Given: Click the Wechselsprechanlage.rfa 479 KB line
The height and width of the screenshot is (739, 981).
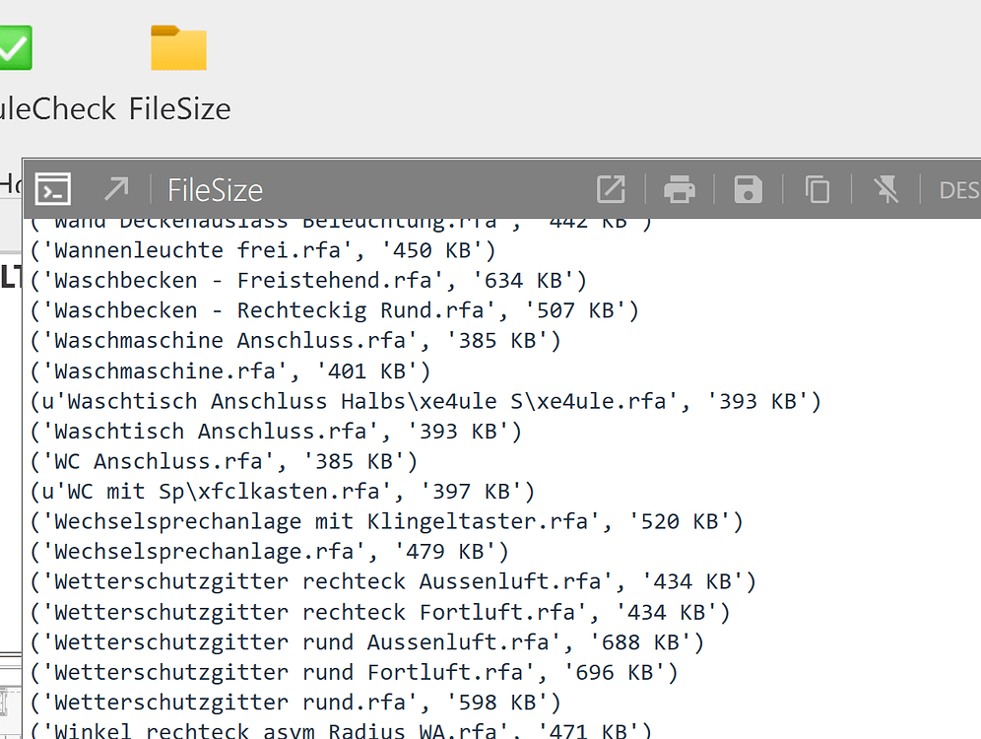Looking at the screenshot, I should [269, 552].
